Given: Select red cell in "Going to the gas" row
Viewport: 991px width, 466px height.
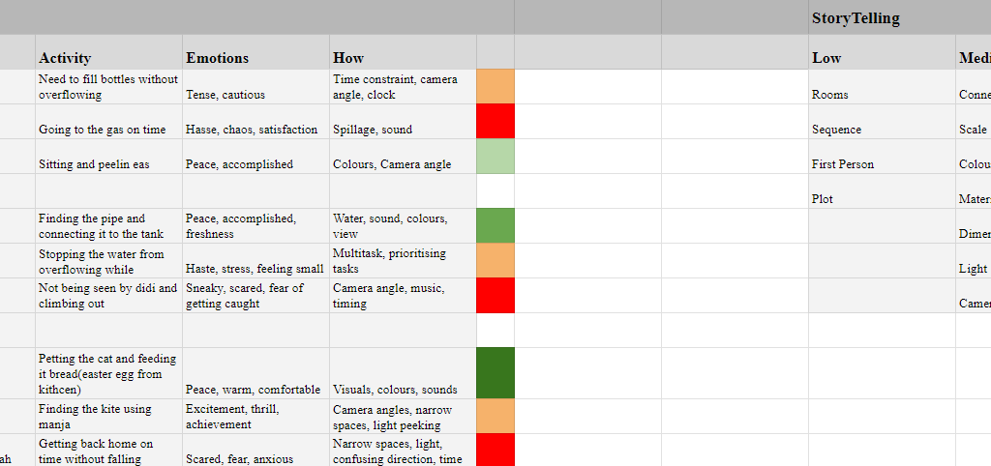Looking at the screenshot, I should tap(495, 122).
